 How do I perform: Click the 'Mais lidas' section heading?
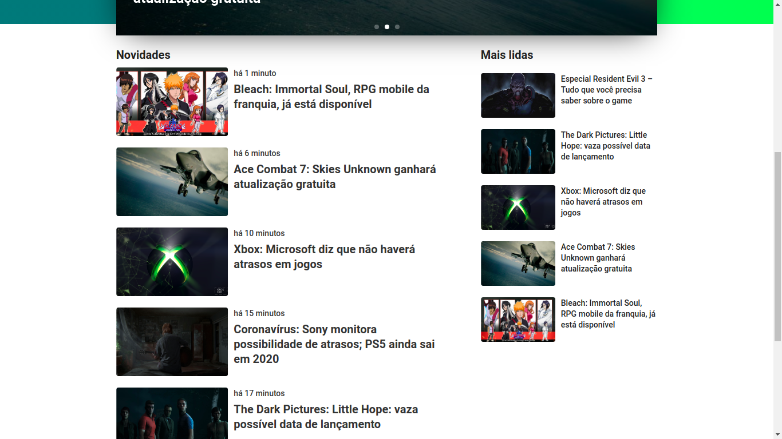click(x=507, y=55)
